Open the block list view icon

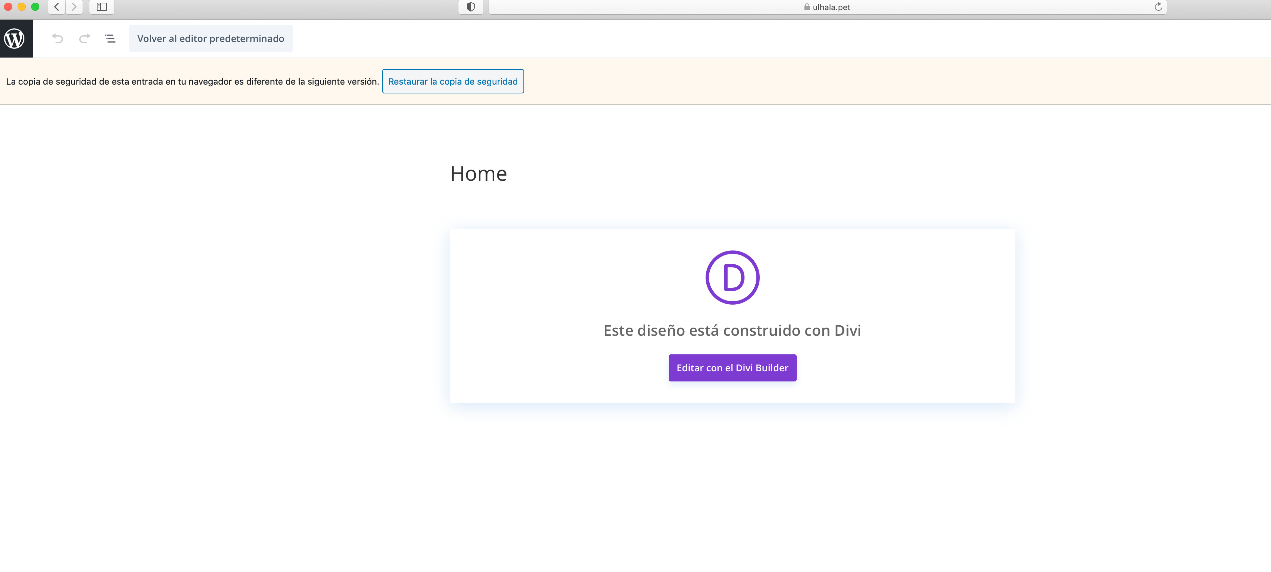coord(110,39)
